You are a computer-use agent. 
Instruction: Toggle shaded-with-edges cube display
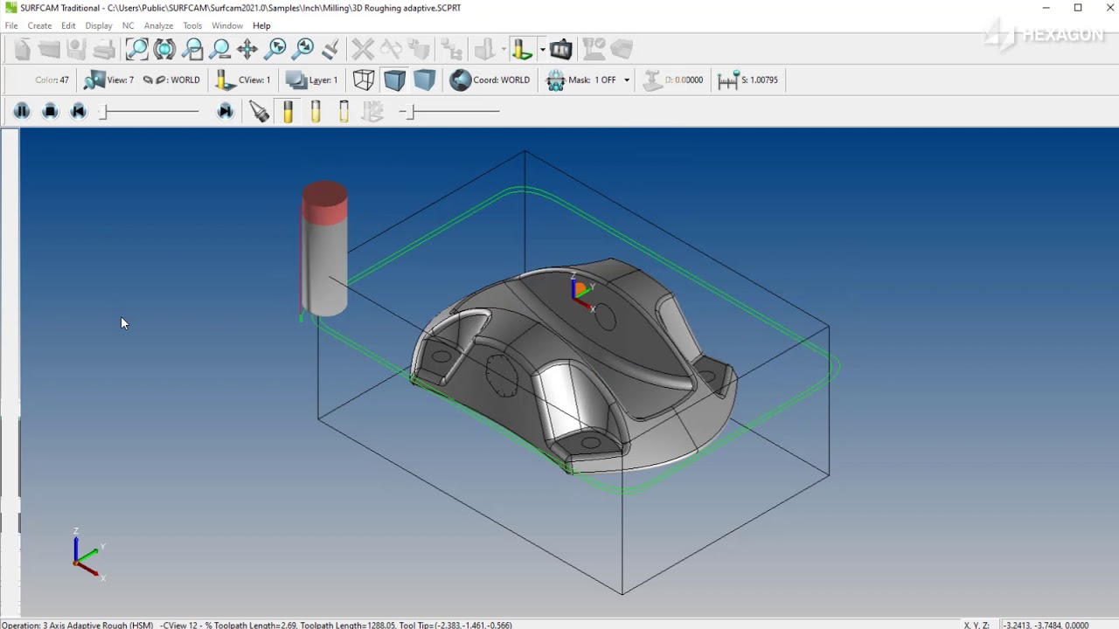pos(394,79)
